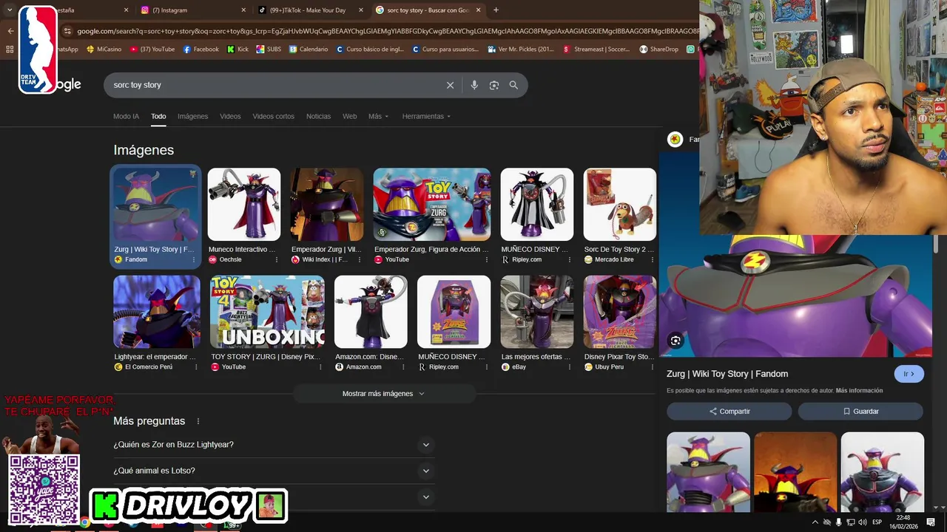Open the MiCasino bookmark
The width and height of the screenshot is (947, 532).
point(104,50)
